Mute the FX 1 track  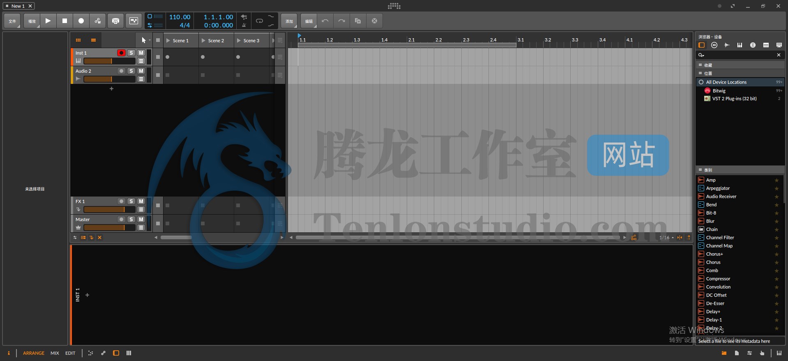click(141, 201)
